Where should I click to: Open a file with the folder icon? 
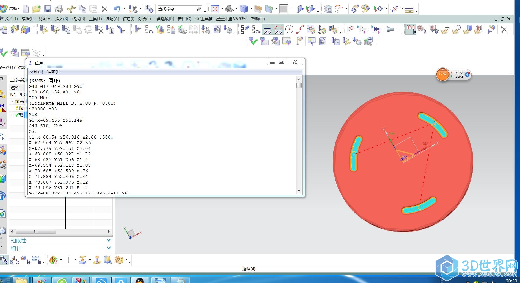coord(36,9)
